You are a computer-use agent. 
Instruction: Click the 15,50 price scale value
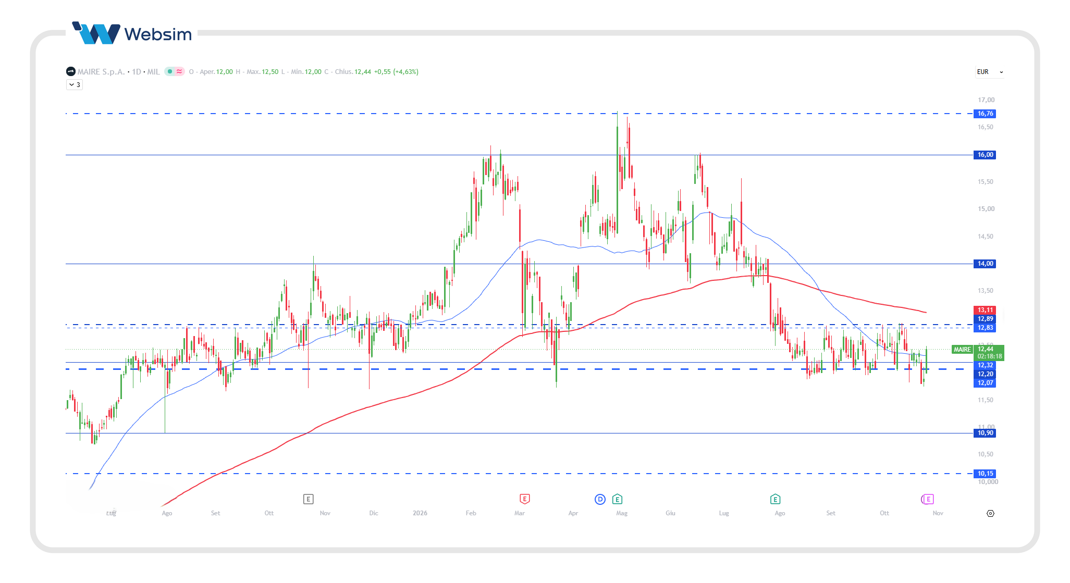(x=985, y=182)
